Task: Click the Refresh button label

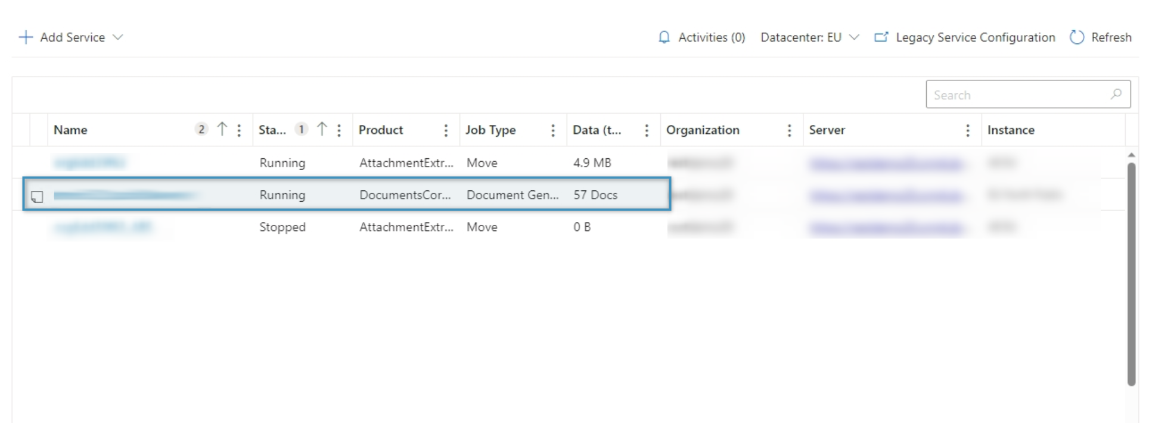Action: [1111, 37]
